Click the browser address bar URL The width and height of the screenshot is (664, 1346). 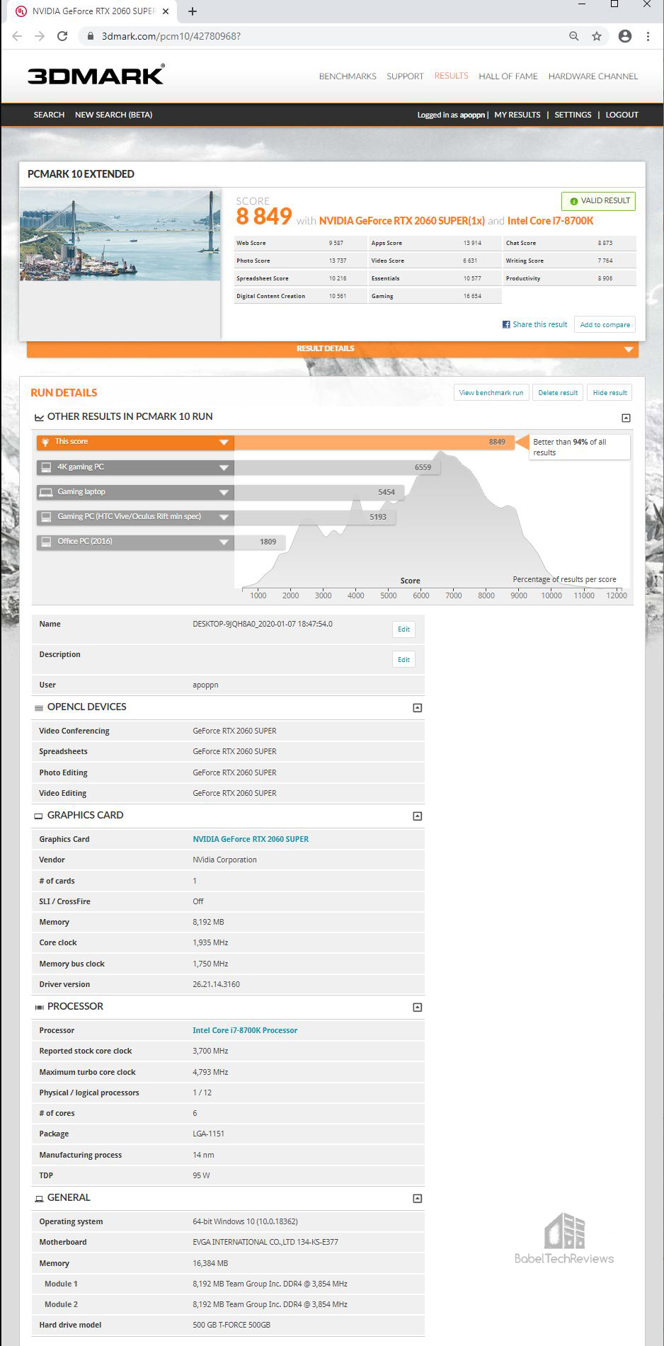tap(171, 36)
